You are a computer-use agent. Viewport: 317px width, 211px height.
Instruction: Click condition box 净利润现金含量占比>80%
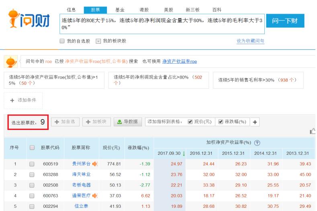[158, 80]
